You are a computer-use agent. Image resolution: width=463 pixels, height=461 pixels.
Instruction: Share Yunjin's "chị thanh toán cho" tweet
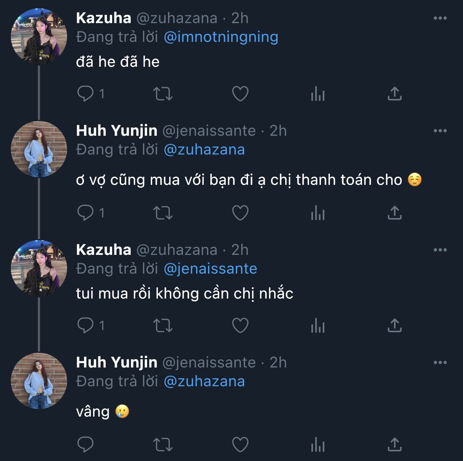(x=394, y=213)
